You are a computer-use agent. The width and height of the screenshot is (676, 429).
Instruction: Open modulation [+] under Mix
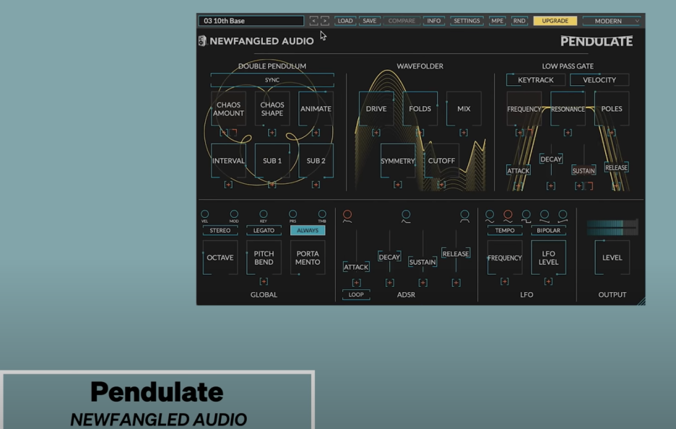tap(464, 133)
